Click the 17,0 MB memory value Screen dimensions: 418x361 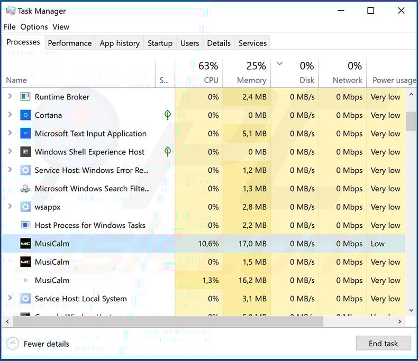[x=252, y=244]
